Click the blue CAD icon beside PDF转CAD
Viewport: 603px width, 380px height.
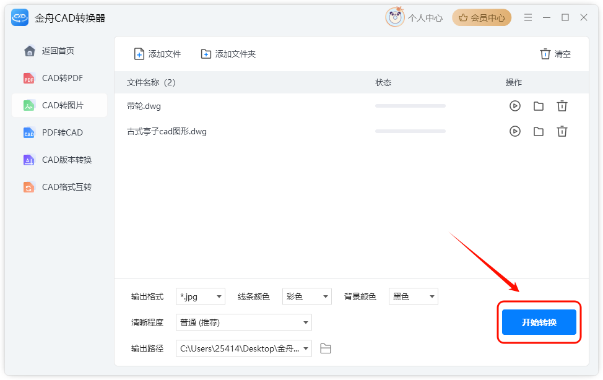tap(29, 132)
